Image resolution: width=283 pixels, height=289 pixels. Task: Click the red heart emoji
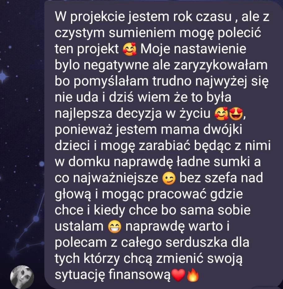(178, 275)
